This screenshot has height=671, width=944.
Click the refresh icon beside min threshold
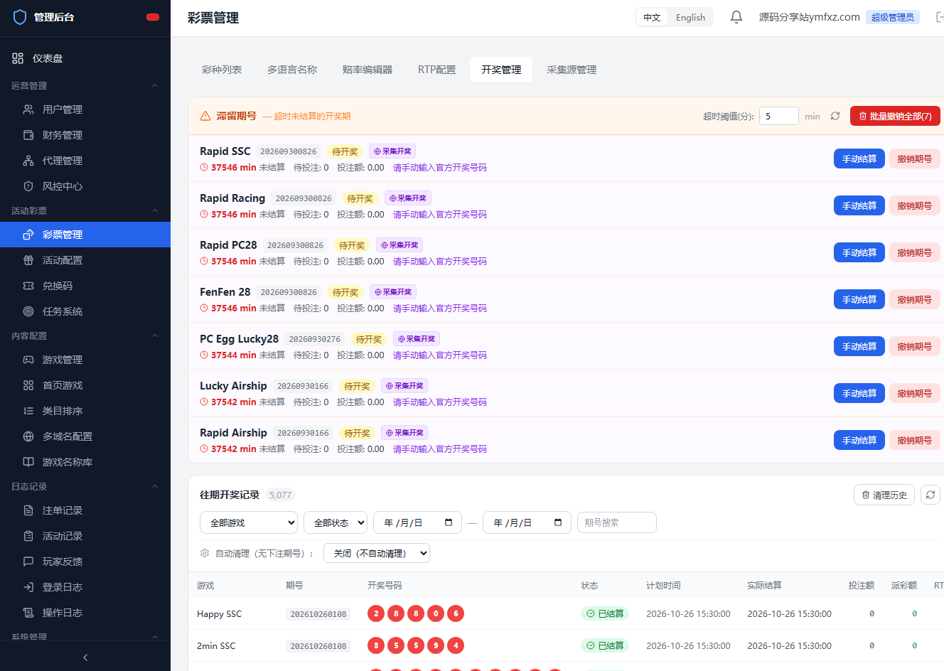835,116
